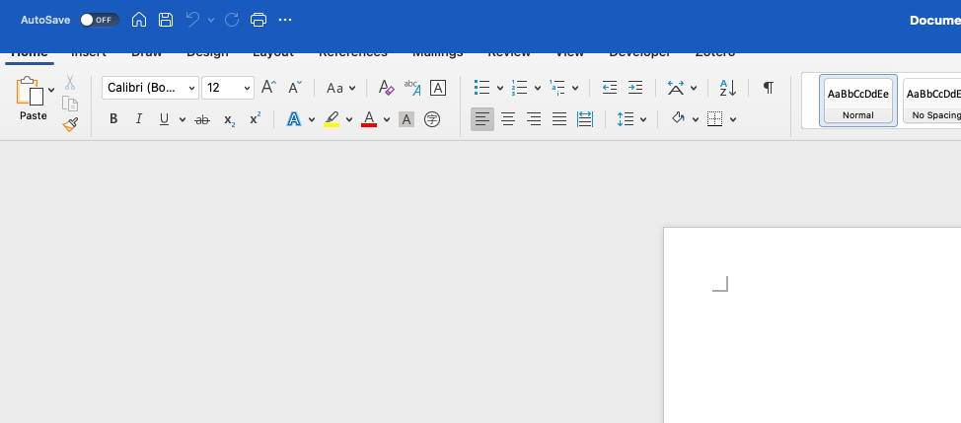
Task: Toggle Italic formatting
Action: click(x=139, y=118)
